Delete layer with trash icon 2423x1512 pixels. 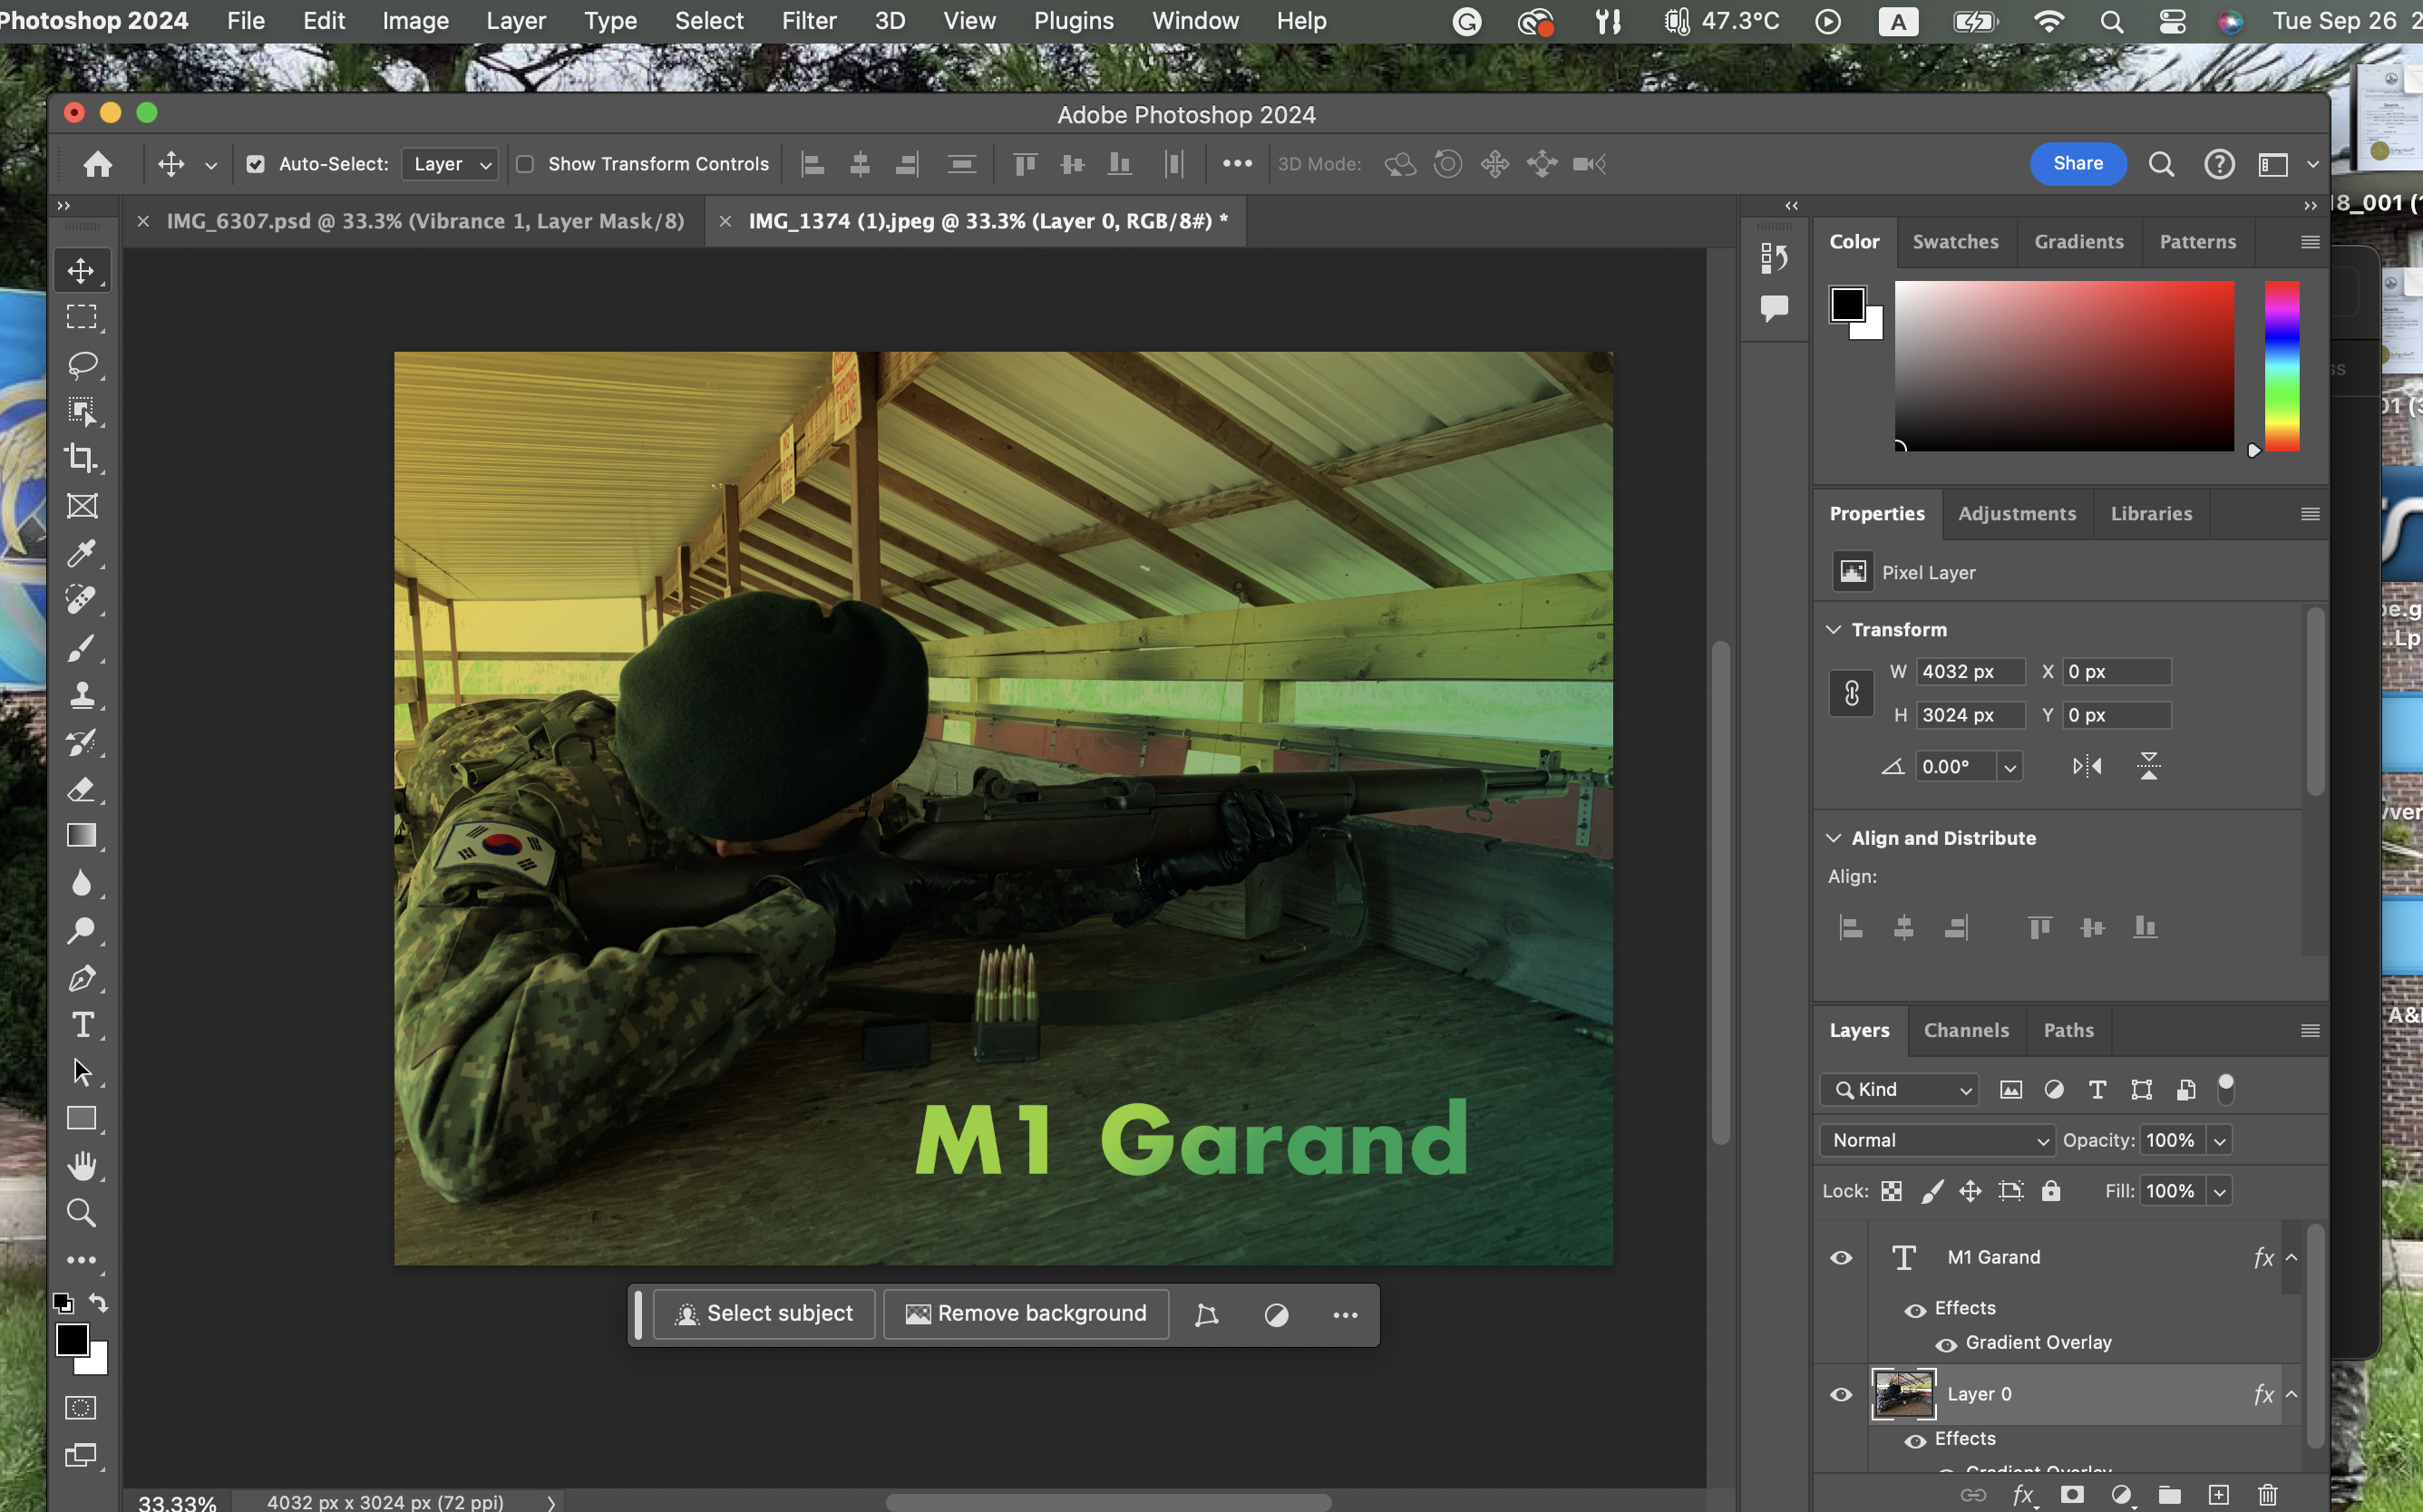pos(2268,1495)
